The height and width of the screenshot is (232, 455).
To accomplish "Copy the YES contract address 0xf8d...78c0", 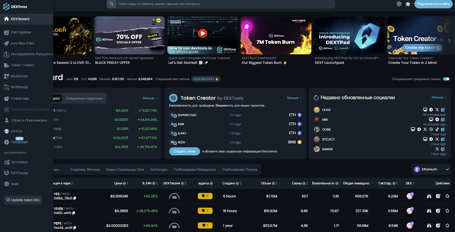I will tap(75, 198).
